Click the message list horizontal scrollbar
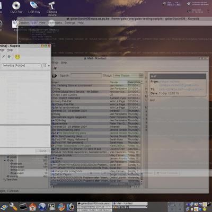Screen dimensions: 212x212 (95, 187)
